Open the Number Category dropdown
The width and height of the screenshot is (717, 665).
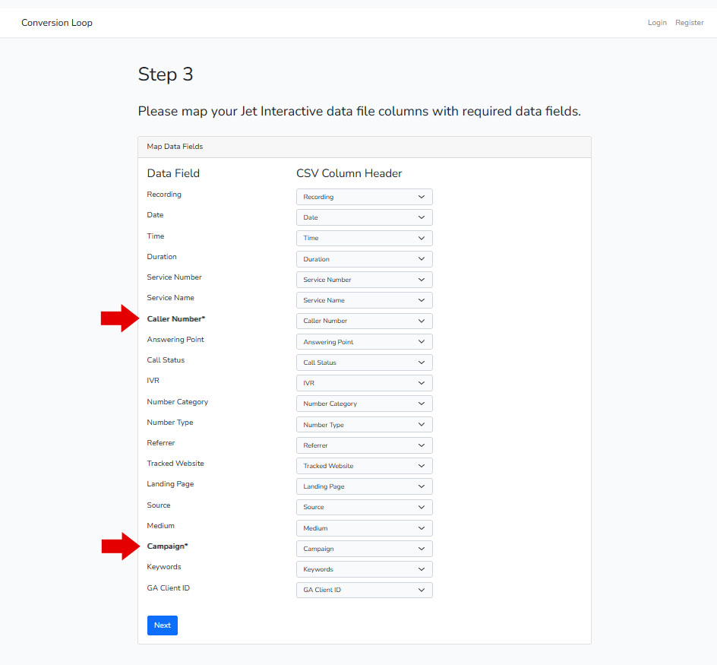(x=364, y=404)
